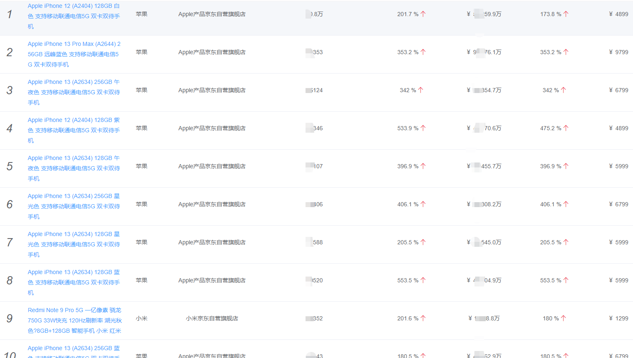Click the 353.2 % arrow preceding the 76.1万 amount
The height and width of the screenshot is (358, 633).
(x=423, y=52)
